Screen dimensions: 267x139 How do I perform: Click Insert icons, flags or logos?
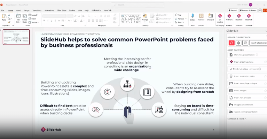click(x=247, y=84)
